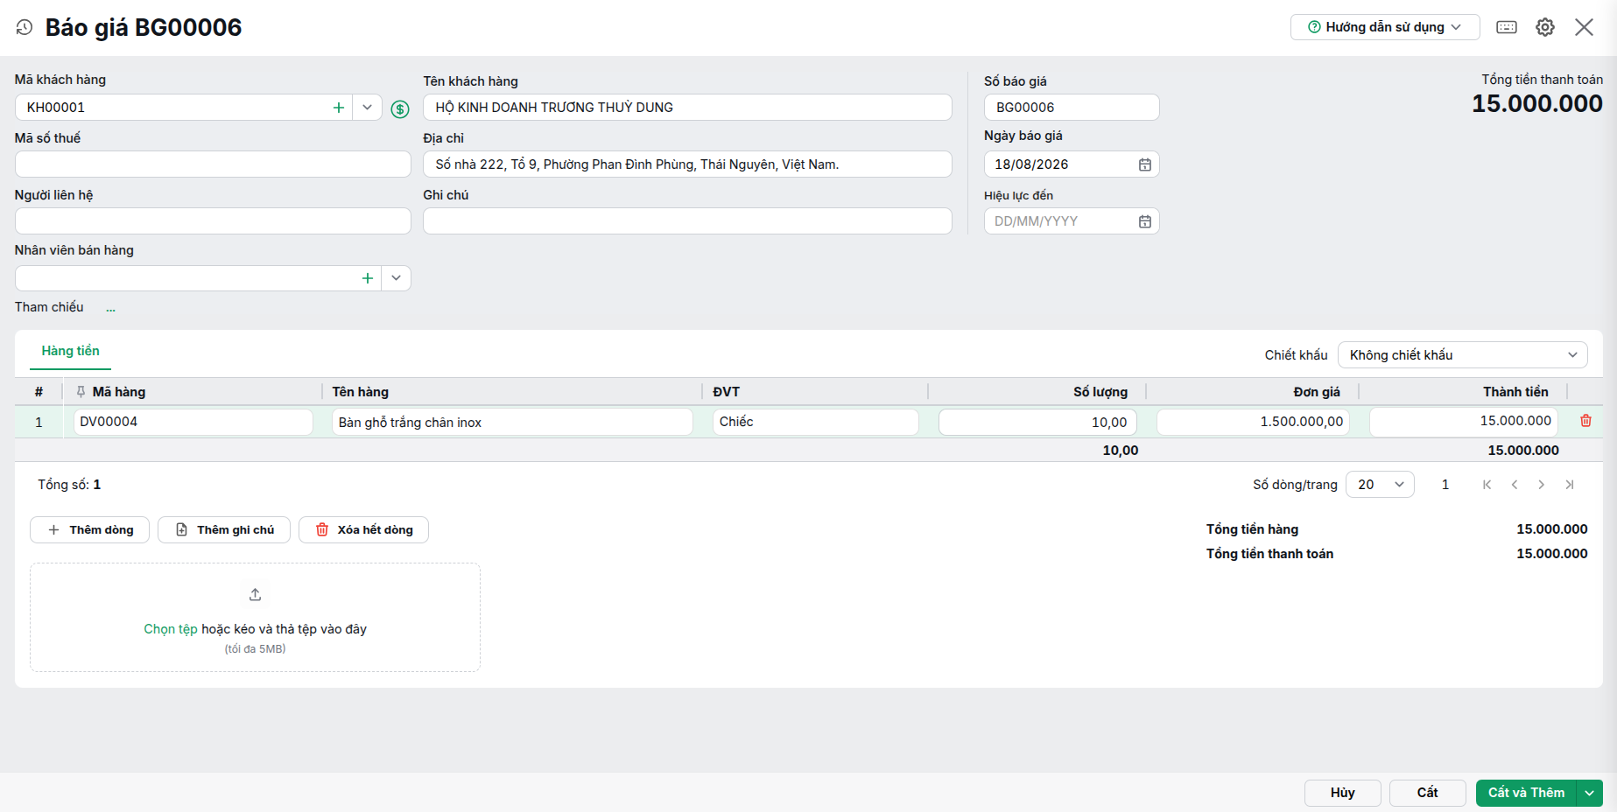Close the quotation form
Viewport: 1617px width, 812px height.
(x=1584, y=27)
